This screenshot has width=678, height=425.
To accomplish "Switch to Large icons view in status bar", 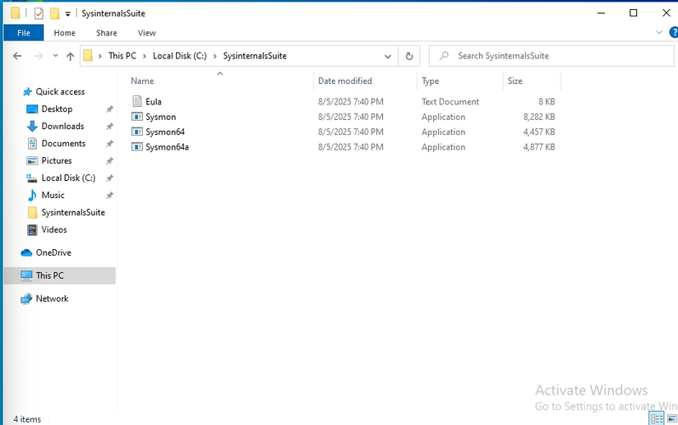I will click(x=672, y=418).
